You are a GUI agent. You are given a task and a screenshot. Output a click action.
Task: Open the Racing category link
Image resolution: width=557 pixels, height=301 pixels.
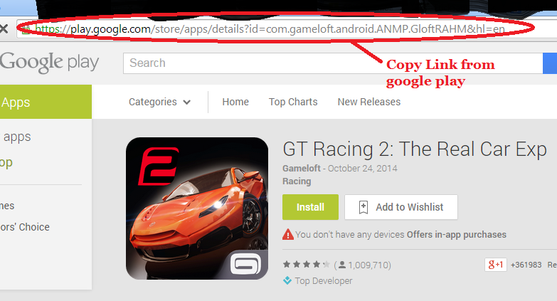point(297,181)
